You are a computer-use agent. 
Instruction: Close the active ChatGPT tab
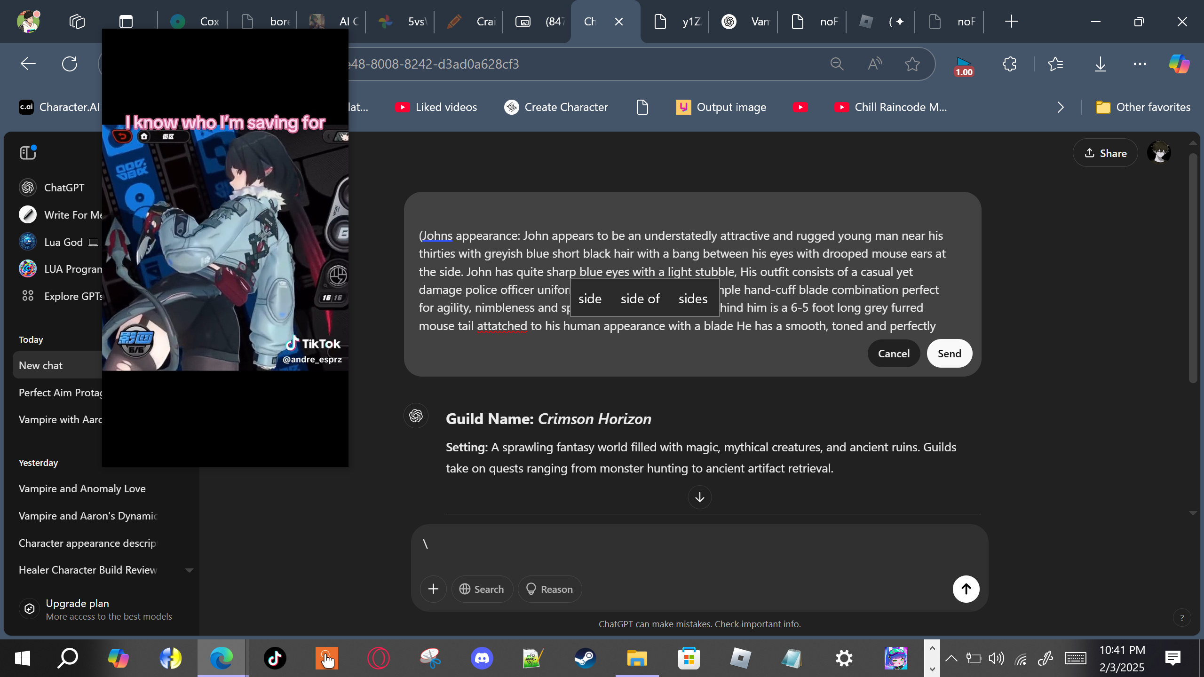point(619,22)
